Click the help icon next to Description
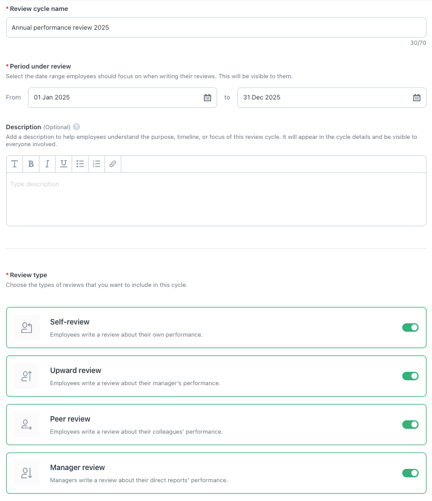This screenshot has width=432, height=501. [x=76, y=127]
